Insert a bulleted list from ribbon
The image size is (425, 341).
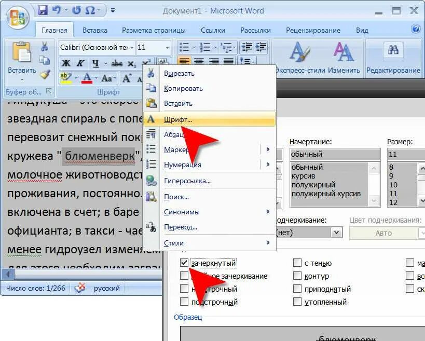tap(184, 47)
